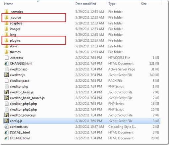Click the INSTALL.html browser icon

6,132
